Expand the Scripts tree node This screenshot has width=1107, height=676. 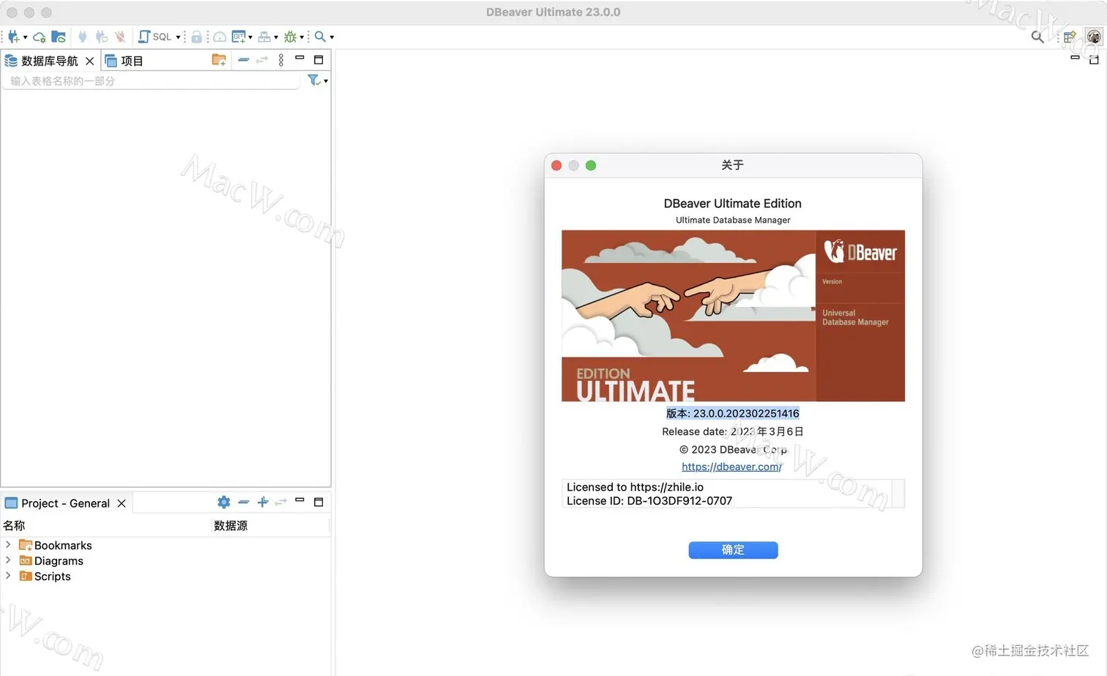coord(8,575)
